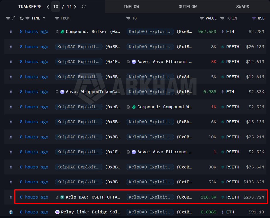
Task: Open the TRANSFERS tab
Action: (30, 7)
